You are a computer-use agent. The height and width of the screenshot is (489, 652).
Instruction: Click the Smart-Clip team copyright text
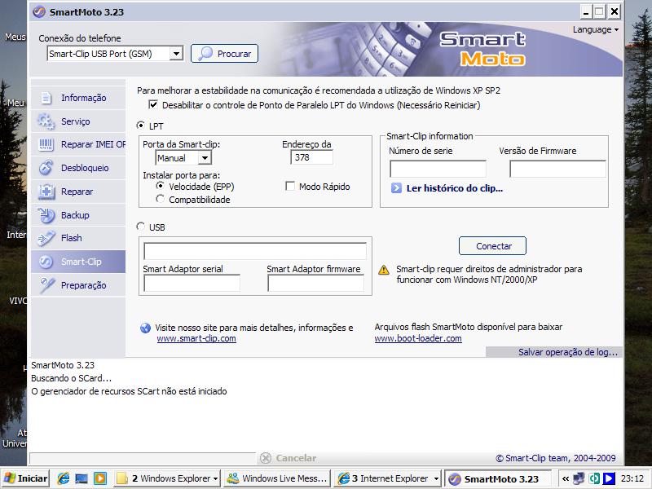pyautogui.click(x=556, y=458)
